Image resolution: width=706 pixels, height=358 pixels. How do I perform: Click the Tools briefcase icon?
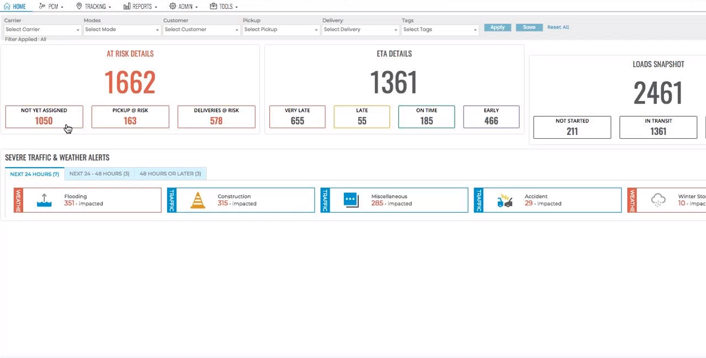point(213,7)
